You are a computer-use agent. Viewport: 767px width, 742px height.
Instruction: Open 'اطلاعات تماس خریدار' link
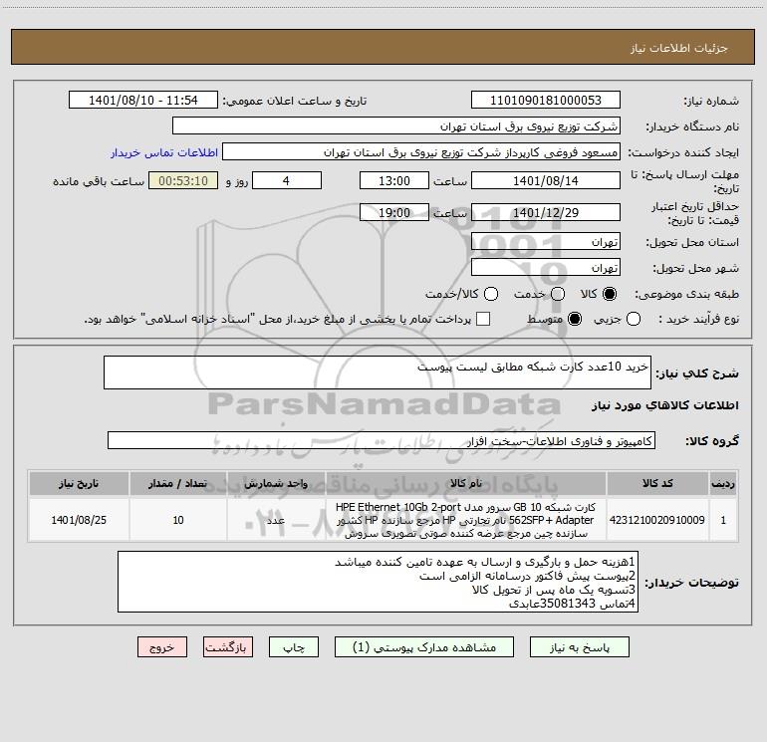(x=164, y=152)
